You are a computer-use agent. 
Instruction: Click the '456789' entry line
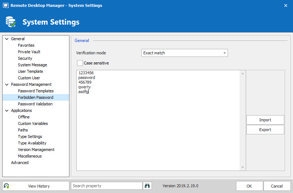[x=85, y=82]
